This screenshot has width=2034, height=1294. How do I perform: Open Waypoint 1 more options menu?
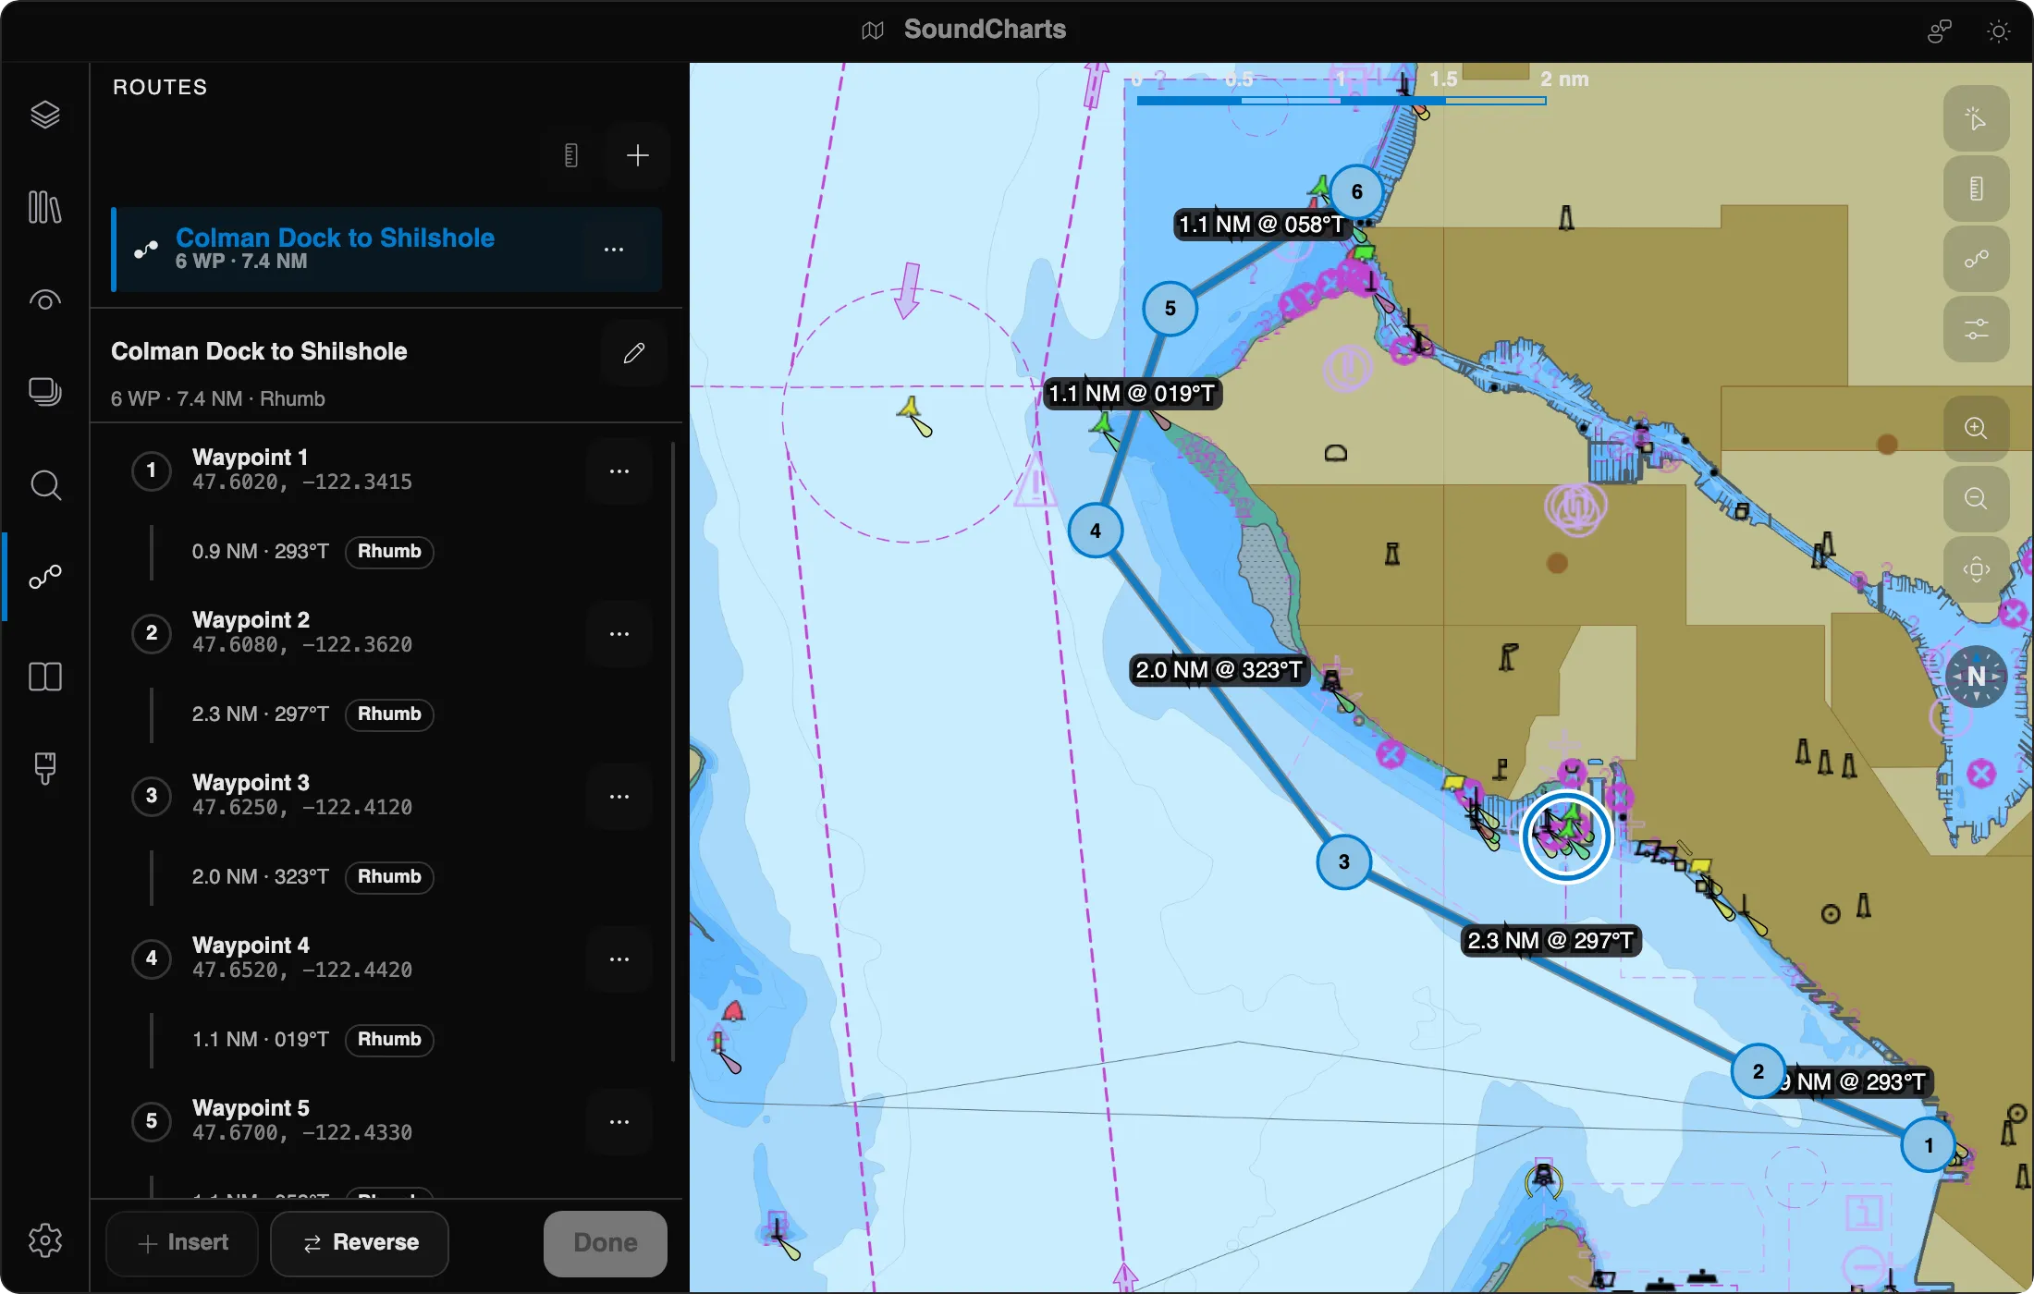(619, 471)
